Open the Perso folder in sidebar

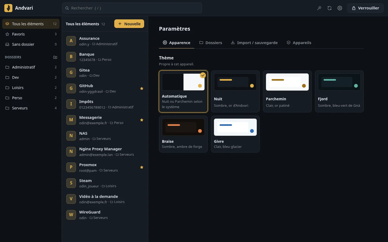(x=31, y=98)
